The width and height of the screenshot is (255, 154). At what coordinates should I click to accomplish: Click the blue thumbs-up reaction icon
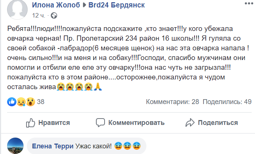(x=11, y=101)
